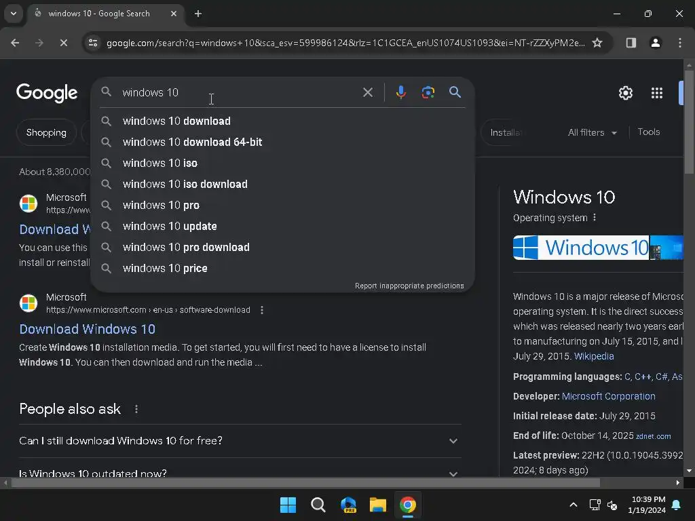The height and width of the screenshot is (521, 695).
Task: Open Windows Start menu
Action: [288, 505]
